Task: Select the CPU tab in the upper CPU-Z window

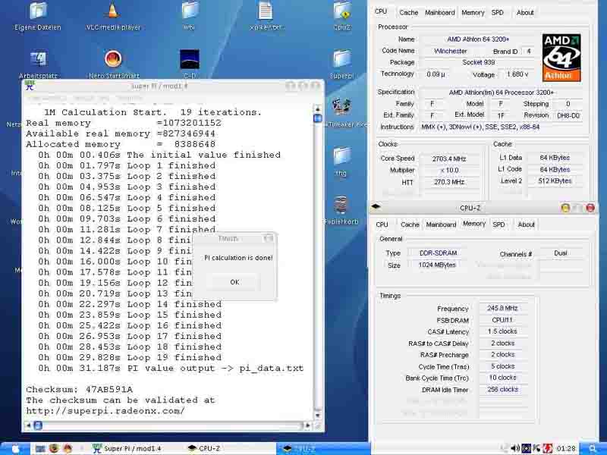Action: click(381, 11)
